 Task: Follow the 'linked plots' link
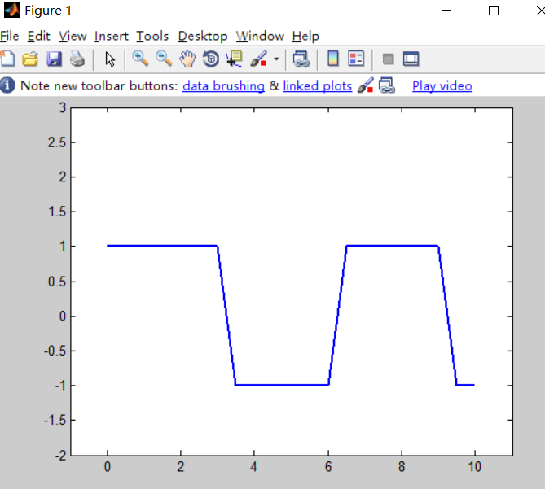point(318,85)
